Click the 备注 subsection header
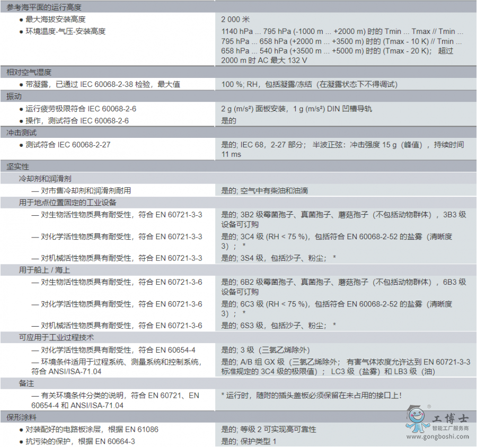 coord(26,383)
